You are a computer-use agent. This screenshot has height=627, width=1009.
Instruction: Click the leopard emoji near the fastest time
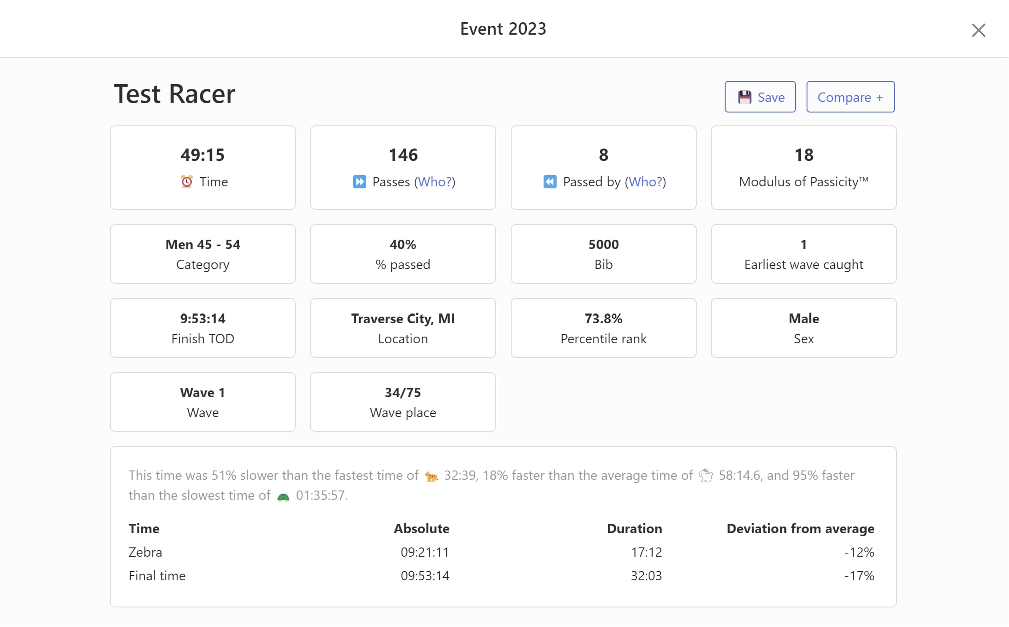coord(431,475)
